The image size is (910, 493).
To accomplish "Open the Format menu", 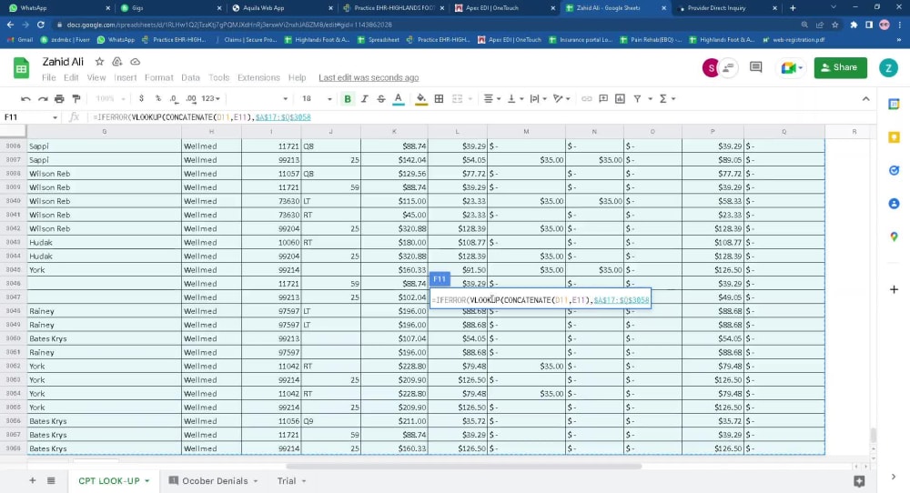I will (158, 77).
